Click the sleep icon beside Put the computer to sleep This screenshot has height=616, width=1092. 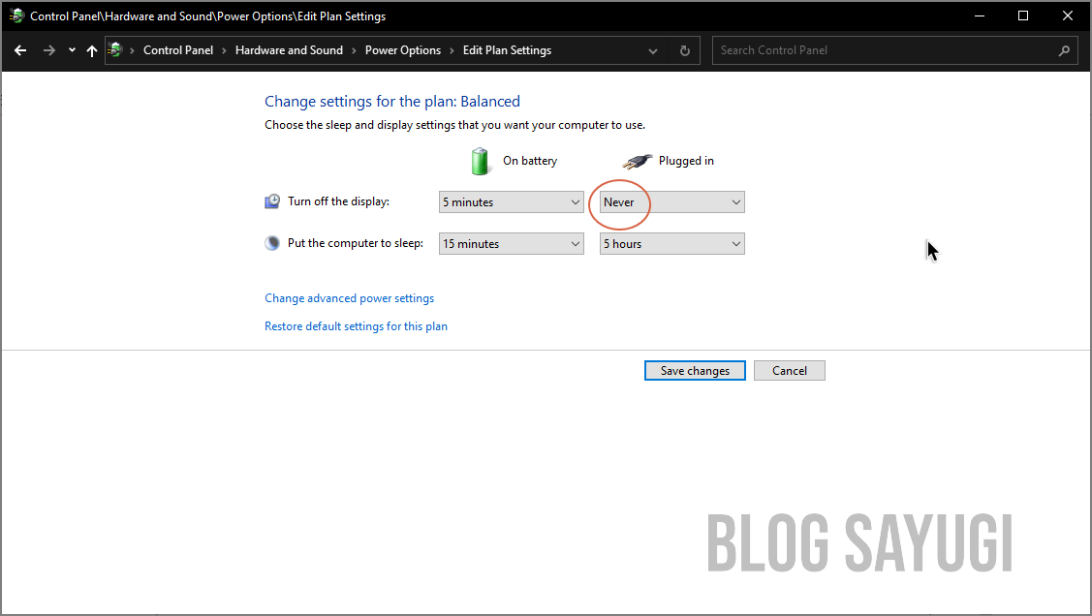point(272,242)
